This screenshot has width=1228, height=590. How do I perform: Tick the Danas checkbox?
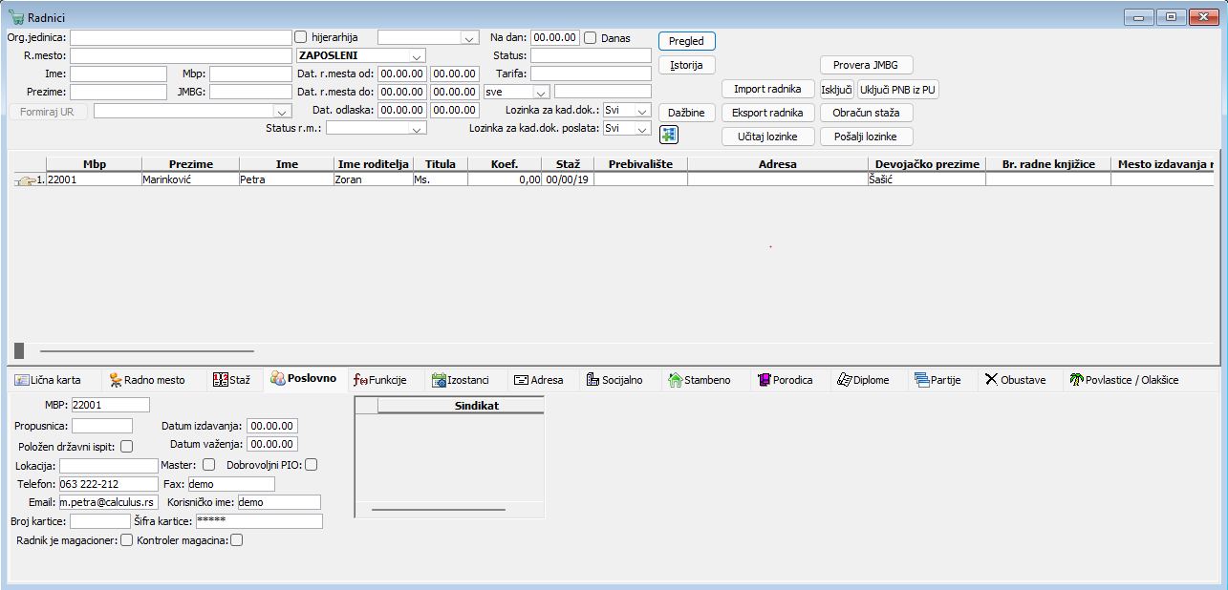[x=591, y=37]
